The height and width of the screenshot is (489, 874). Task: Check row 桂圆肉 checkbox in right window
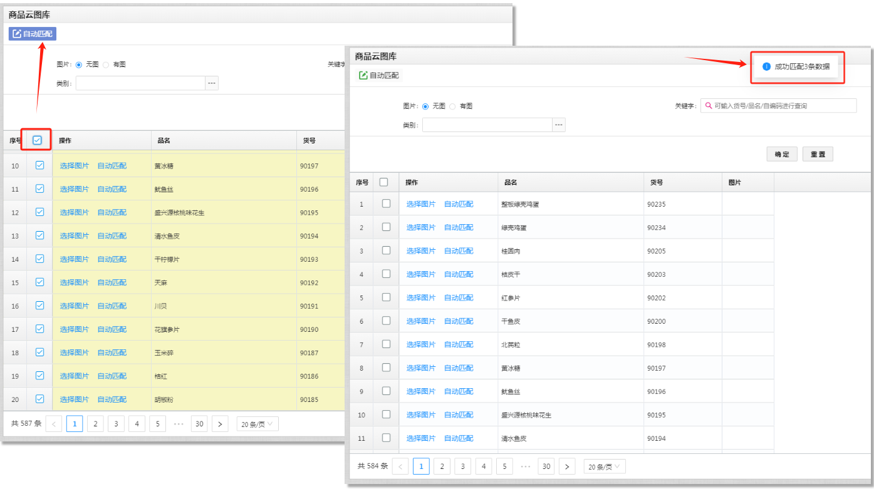tap(386, 250)
